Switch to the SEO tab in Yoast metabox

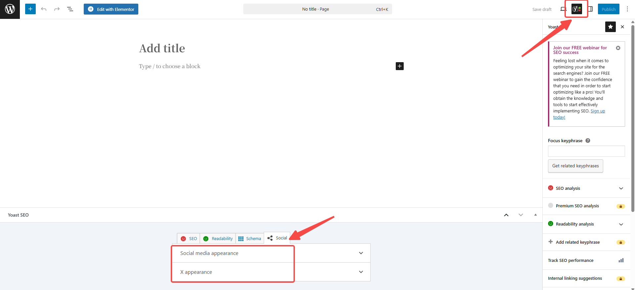point(189,238)
